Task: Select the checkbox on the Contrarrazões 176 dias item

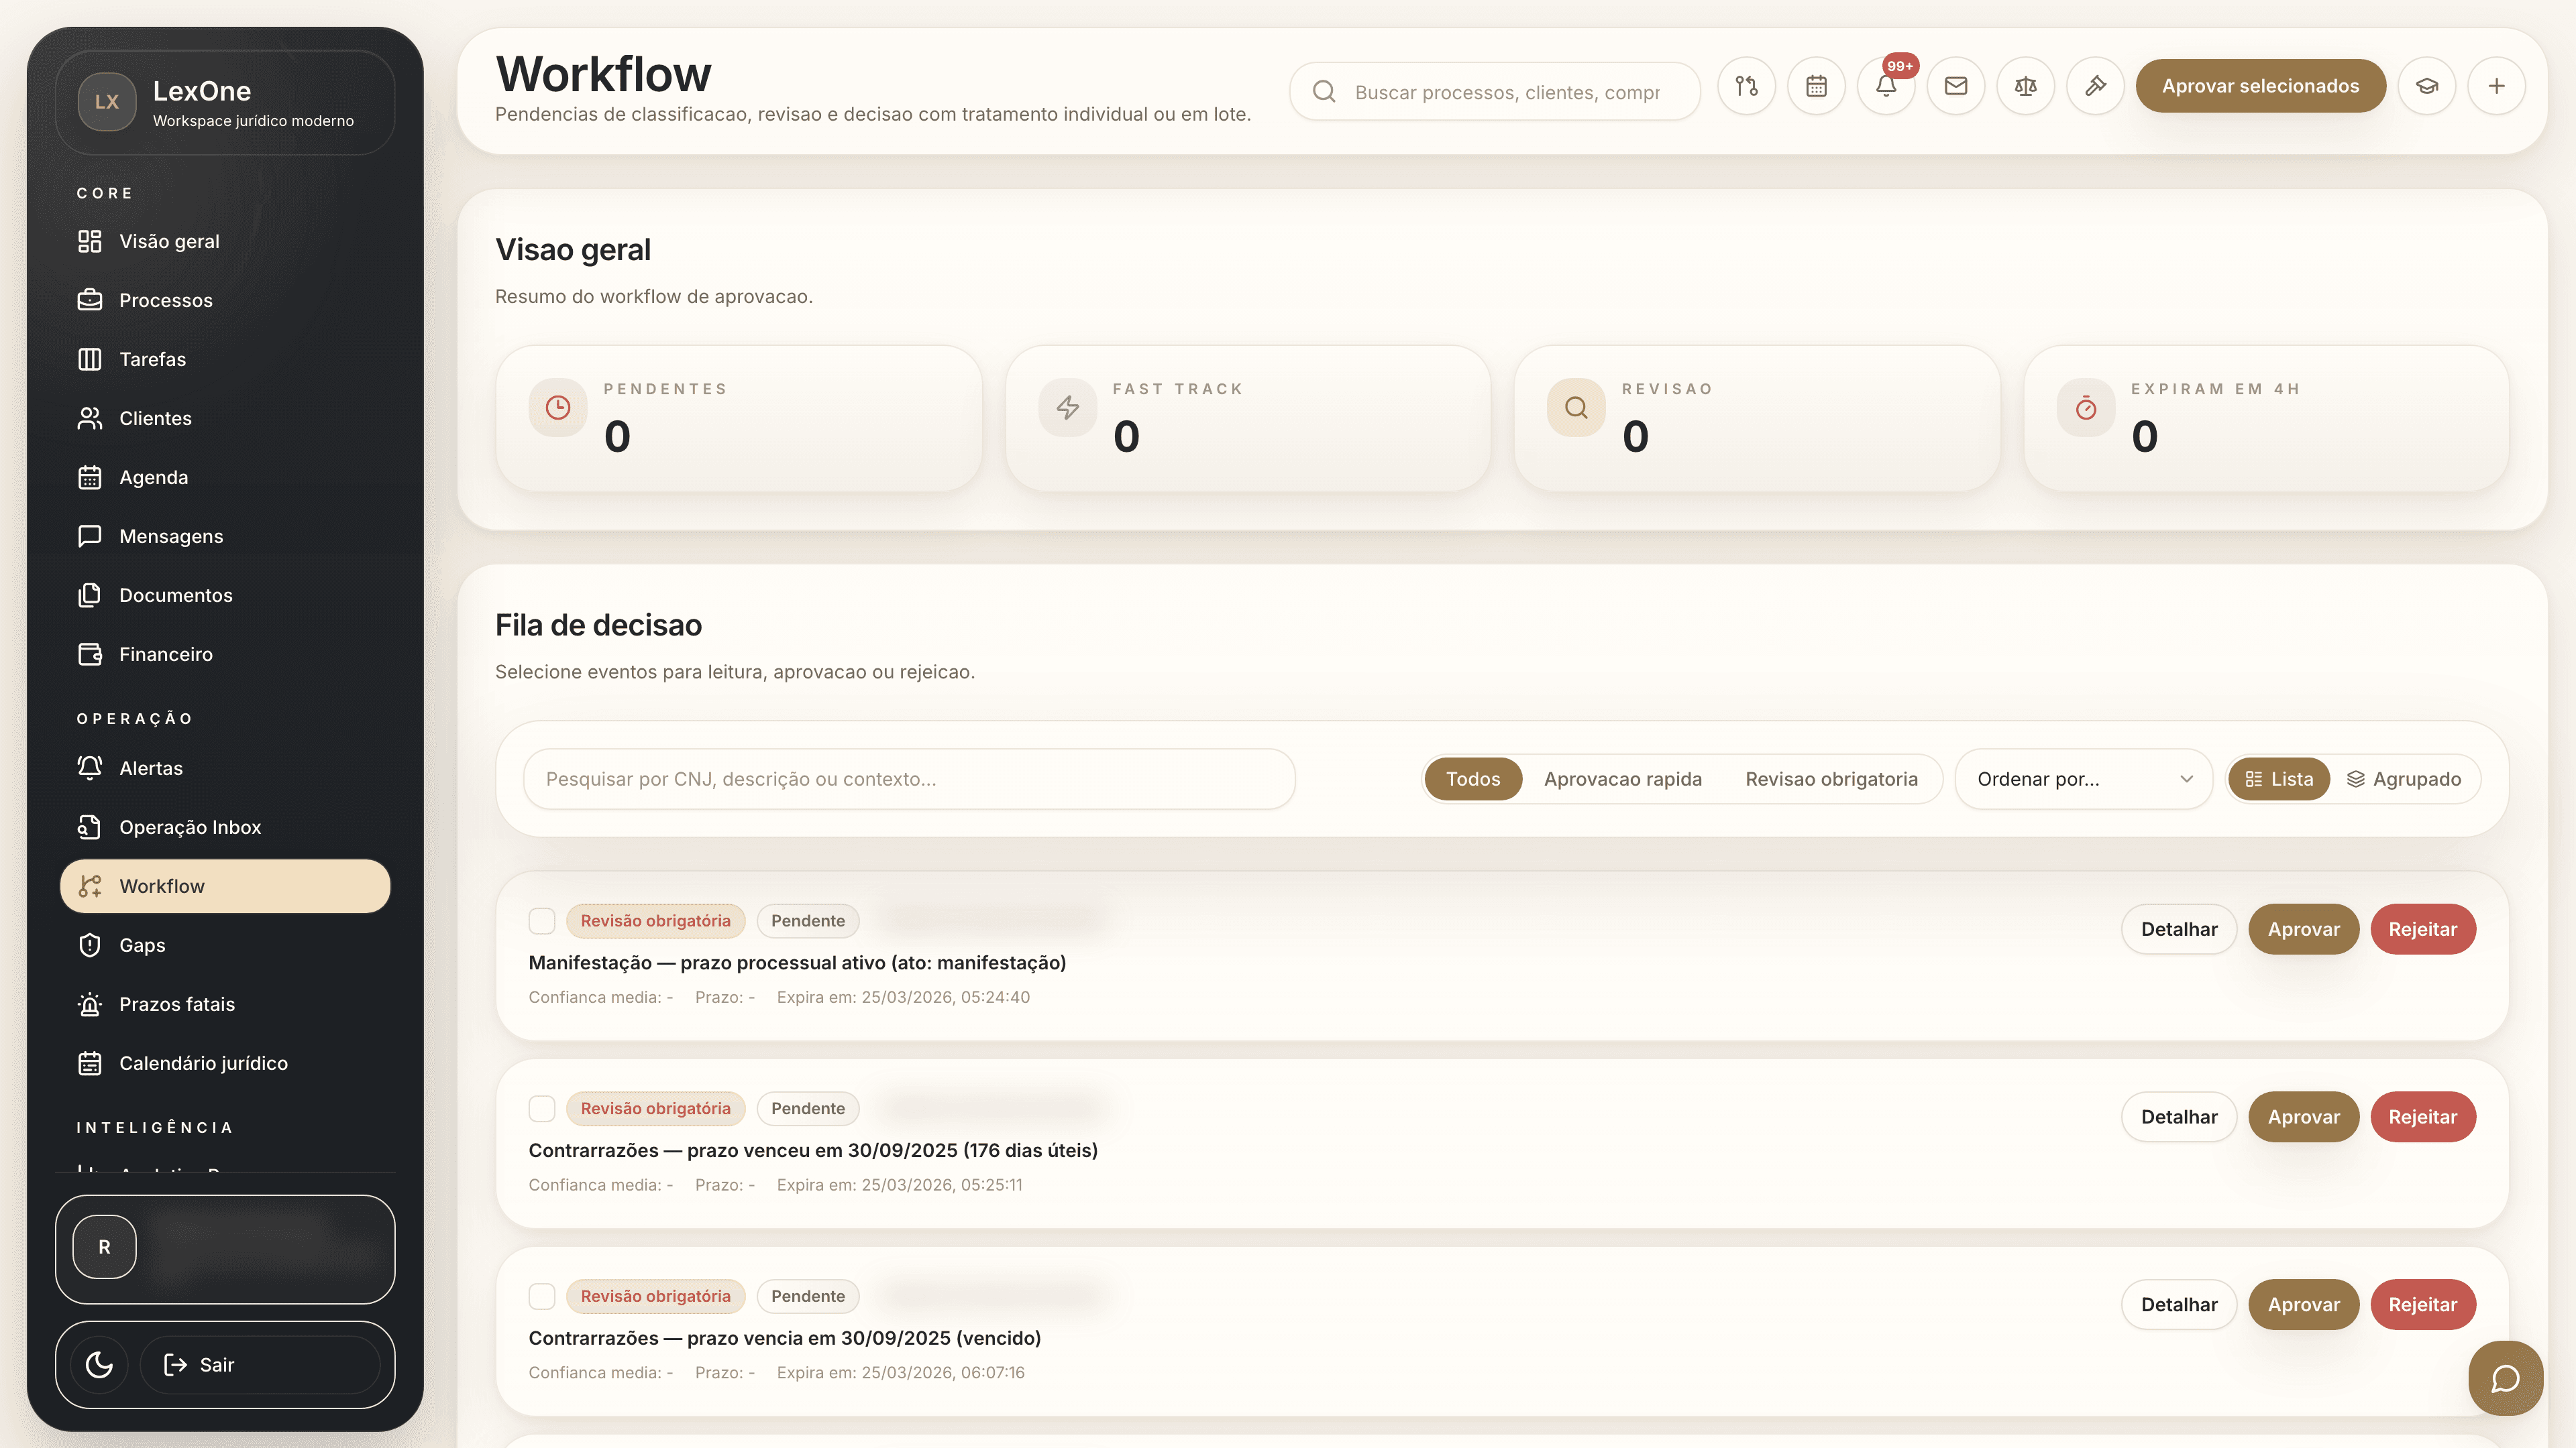Action: (542, 1108)
